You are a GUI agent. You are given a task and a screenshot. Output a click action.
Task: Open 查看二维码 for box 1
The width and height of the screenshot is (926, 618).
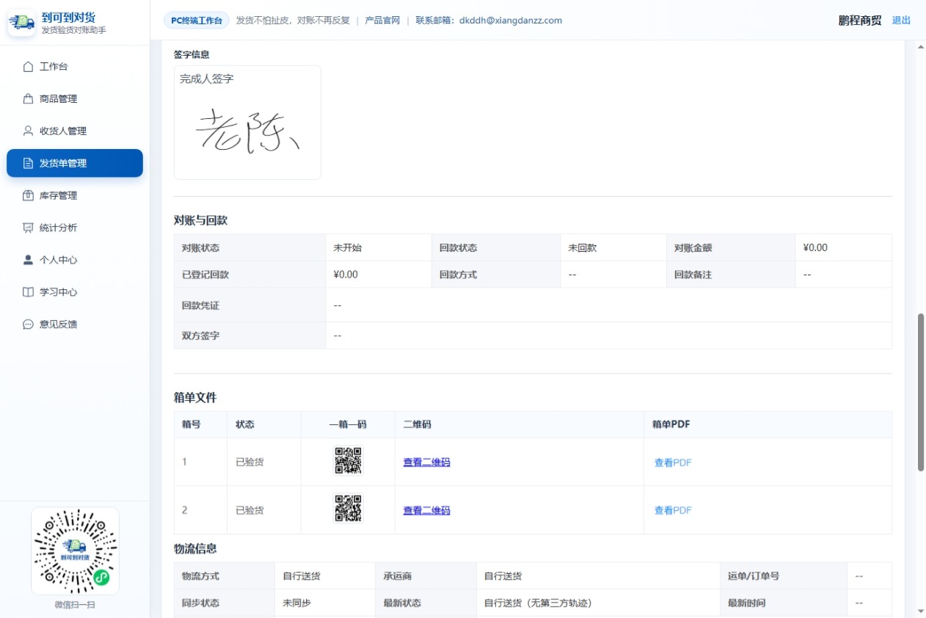tap(426, 462)
